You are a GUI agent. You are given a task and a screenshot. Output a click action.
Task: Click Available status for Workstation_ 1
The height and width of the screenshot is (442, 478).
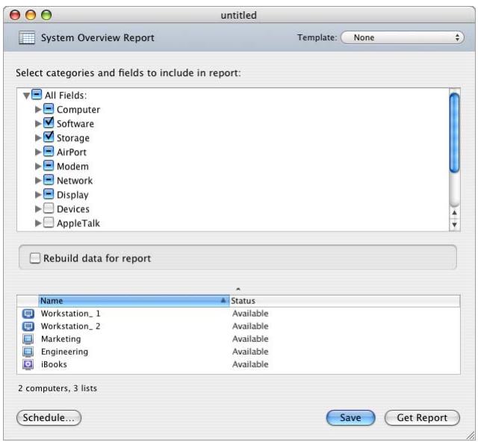(x=250, y=314)
